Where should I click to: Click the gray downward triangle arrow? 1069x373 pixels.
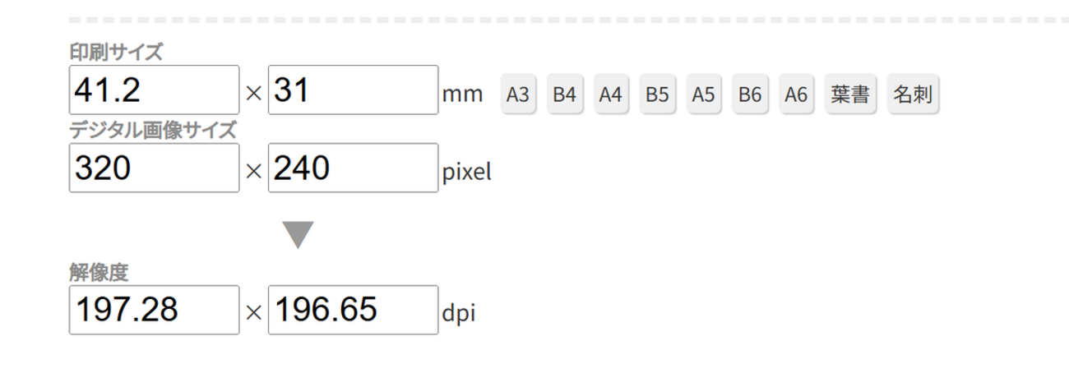pyautogui.click(x=298, y=235)
